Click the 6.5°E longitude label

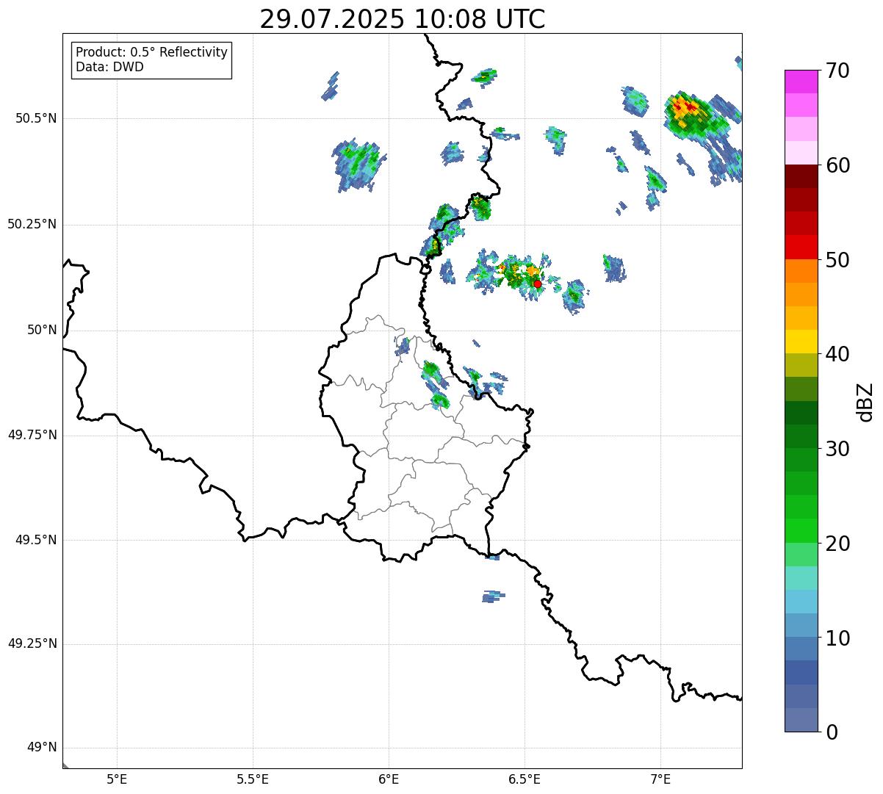[x=525, y=779]
